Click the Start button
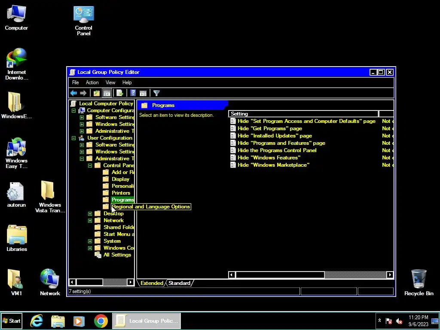 (x=11, y=321)
